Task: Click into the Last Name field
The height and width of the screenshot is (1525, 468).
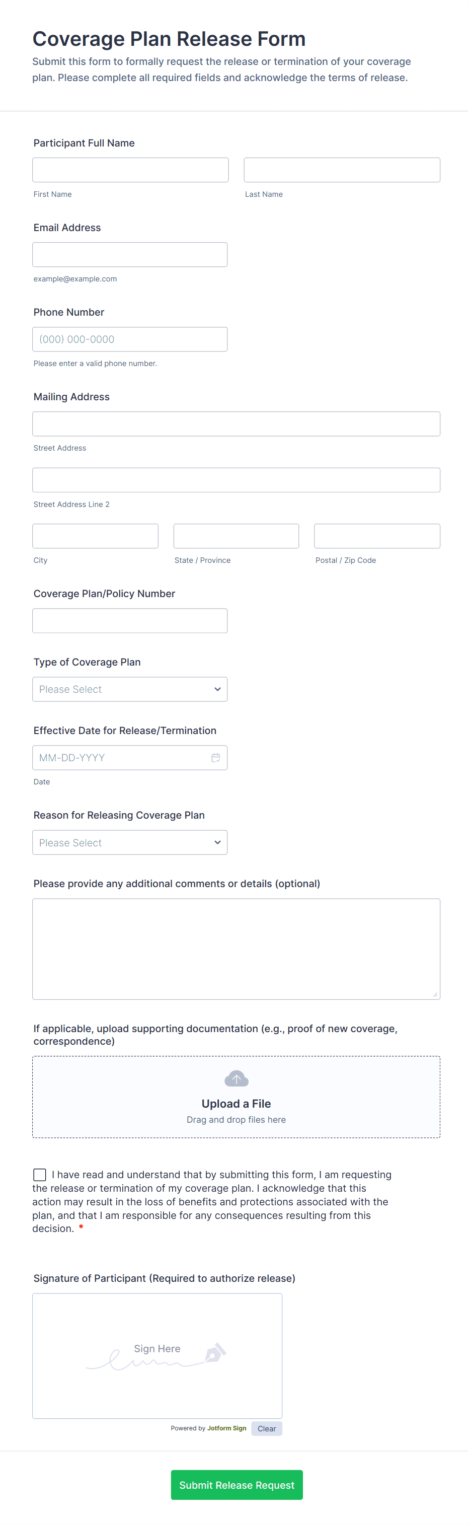Action: click(341, 170)
